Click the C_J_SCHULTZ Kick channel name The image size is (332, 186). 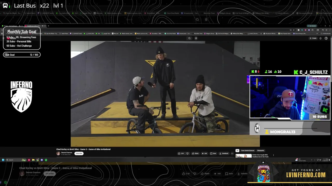click(314, 72)
